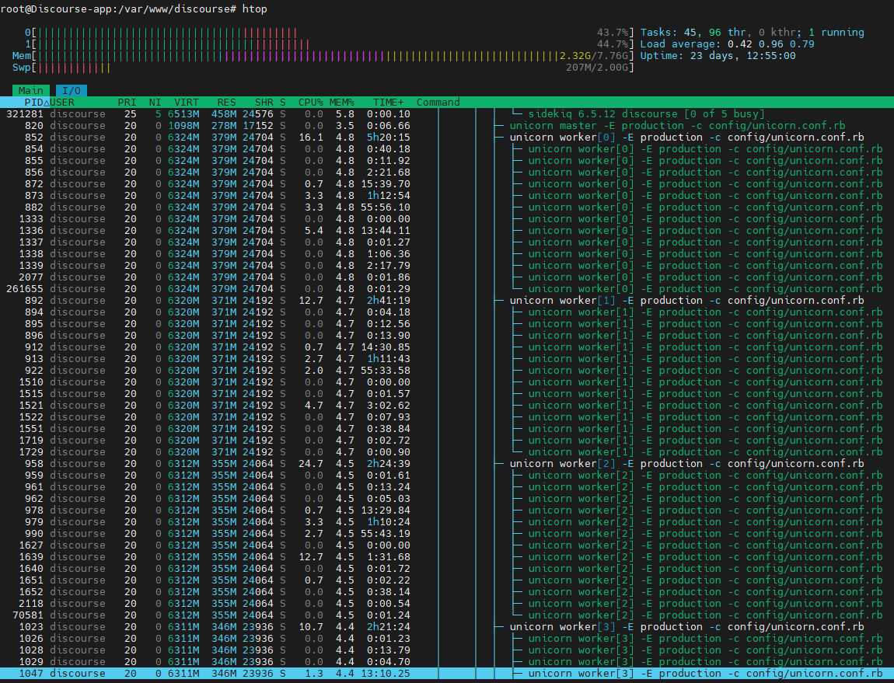The width and height of the screenshot is (894, 683).
Task: Click RES value 278M for PID 820
Action: (x=224, y=125)
